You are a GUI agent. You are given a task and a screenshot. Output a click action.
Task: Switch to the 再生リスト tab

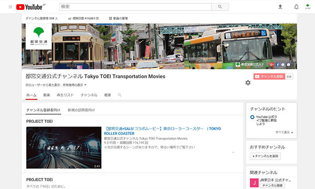tap(65, 95)
